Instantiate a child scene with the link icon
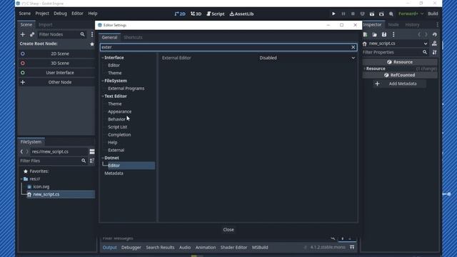 point(32,34)
